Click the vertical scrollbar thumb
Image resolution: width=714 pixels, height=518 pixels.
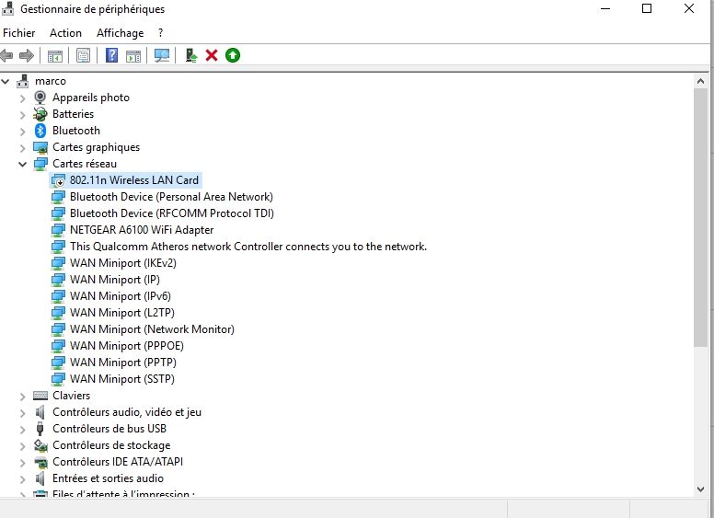point(700,217)
